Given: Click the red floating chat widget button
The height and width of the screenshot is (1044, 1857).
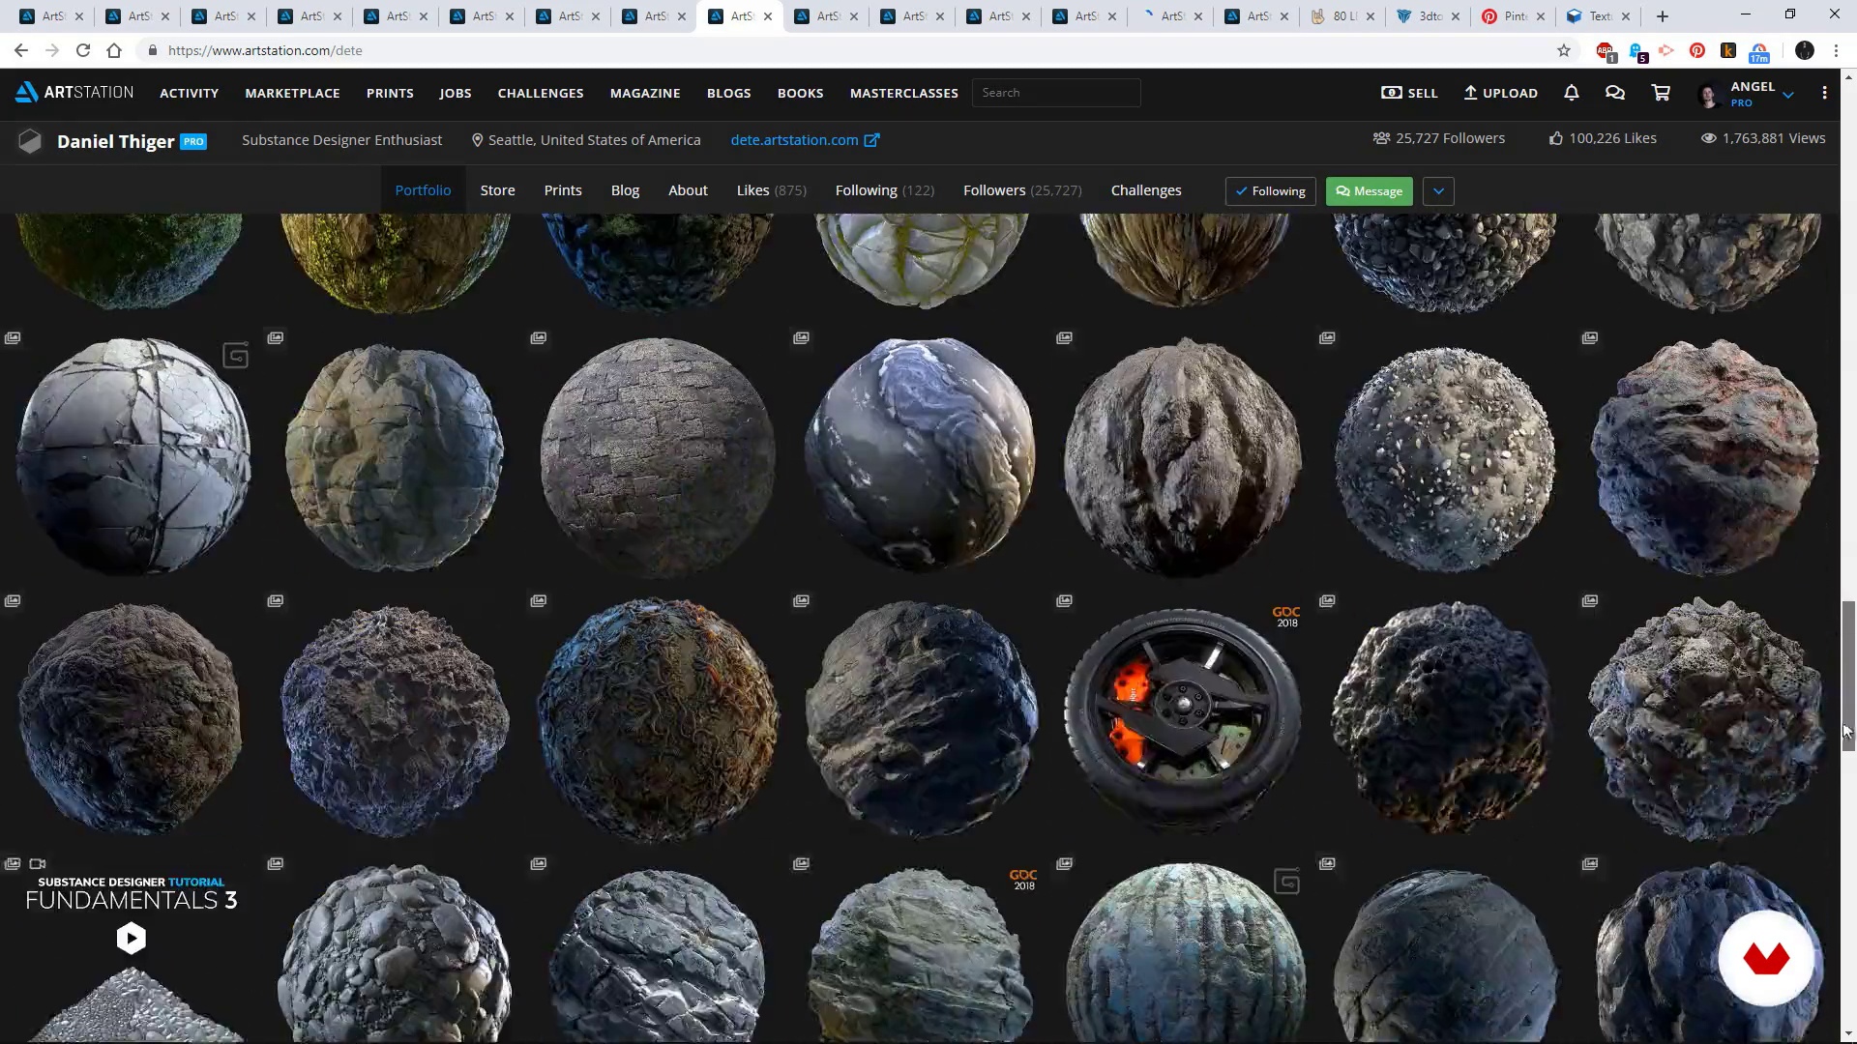Looking at the screenshot, I should tap(1766, 958).
